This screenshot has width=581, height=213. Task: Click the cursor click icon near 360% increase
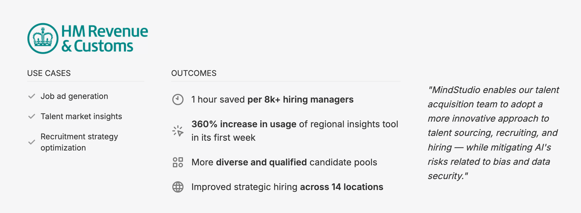coord(178,131)
